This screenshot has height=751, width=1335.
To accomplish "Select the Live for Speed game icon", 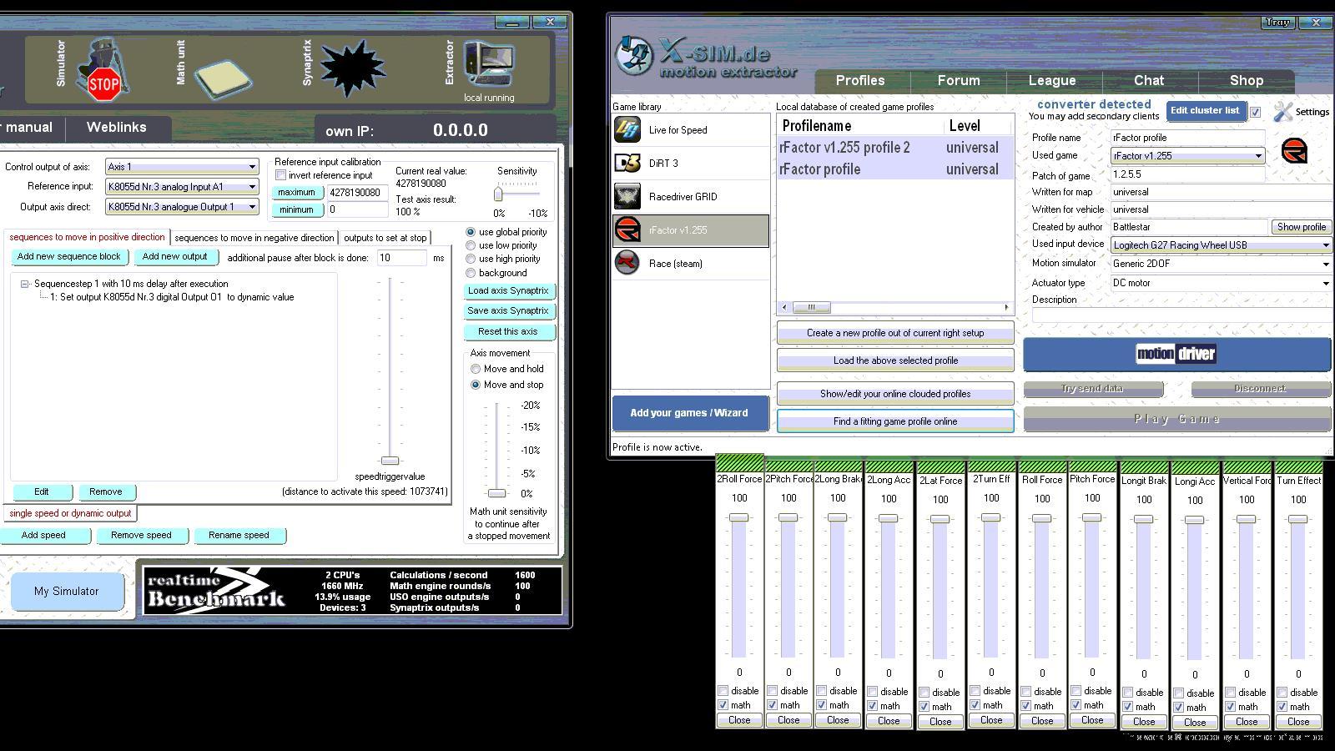I will click(x=627, y=130).
